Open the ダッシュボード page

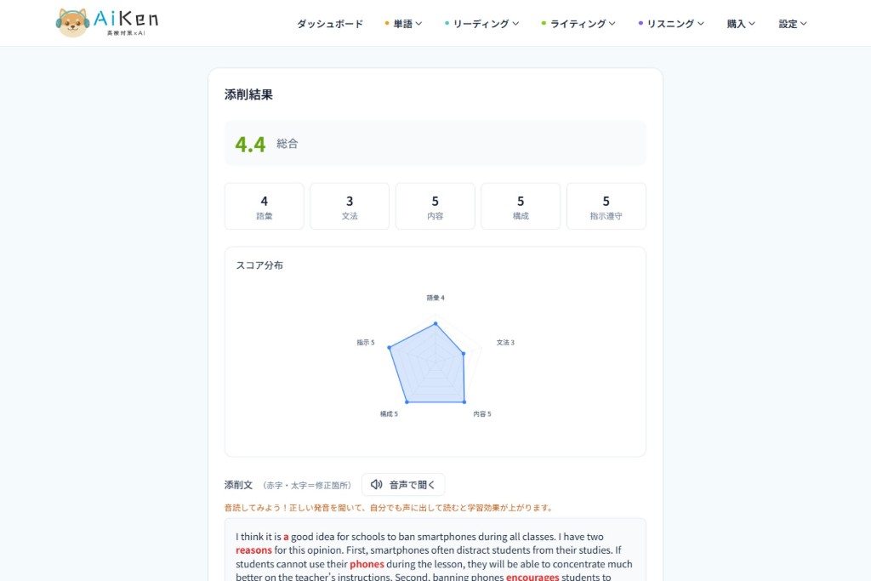tap(330, 24)
